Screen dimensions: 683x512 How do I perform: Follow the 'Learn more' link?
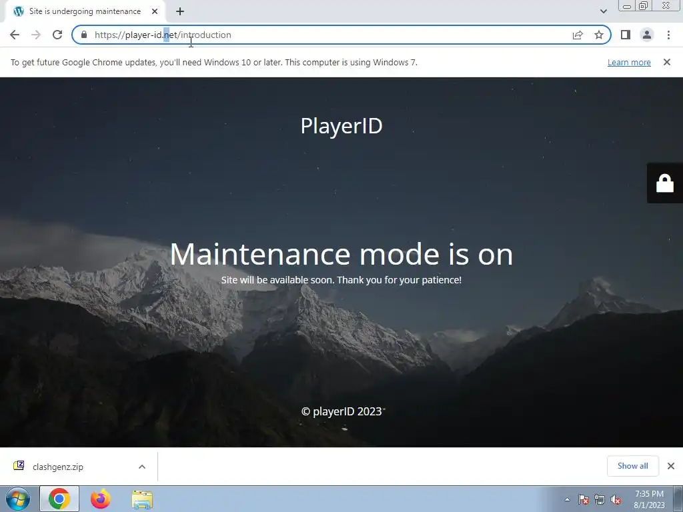[629, 62]
